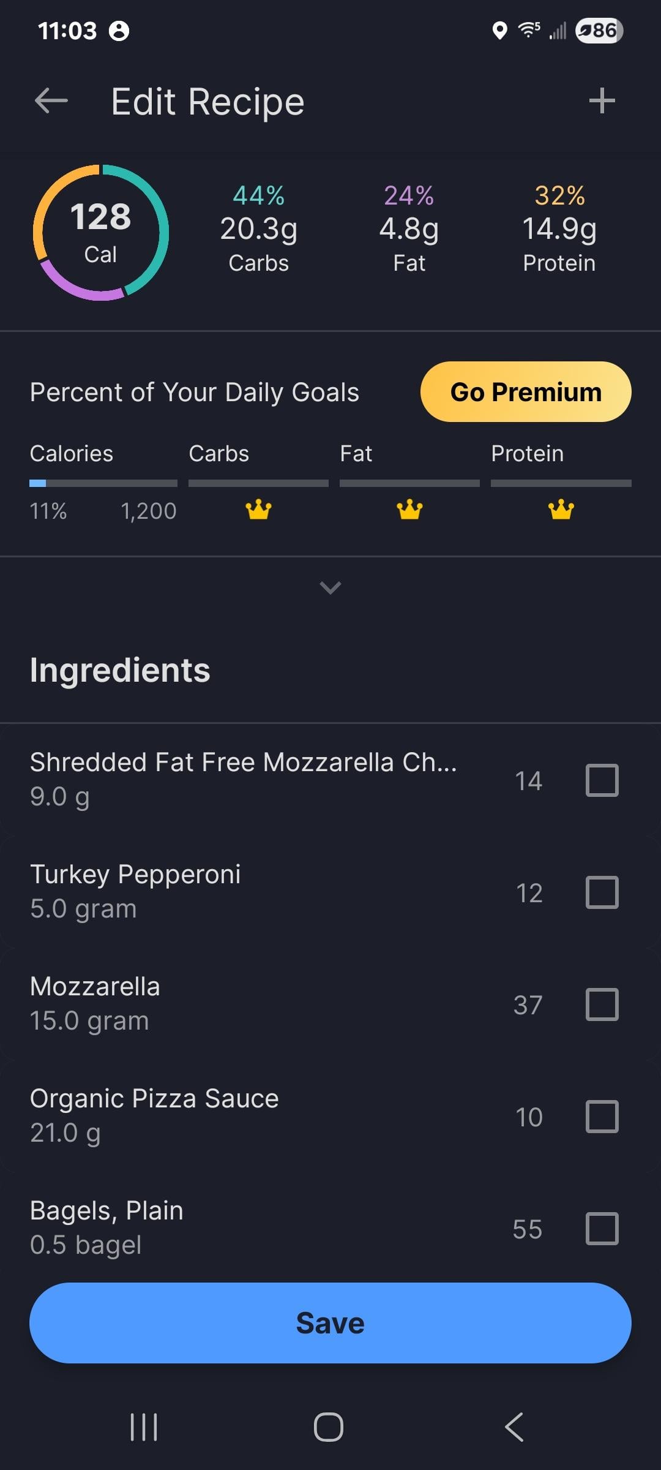The width and height of the screenshot is (661, 1470).
Task: Tick the Bagels, Plain checkbox
Action: tap(602, 1228)
